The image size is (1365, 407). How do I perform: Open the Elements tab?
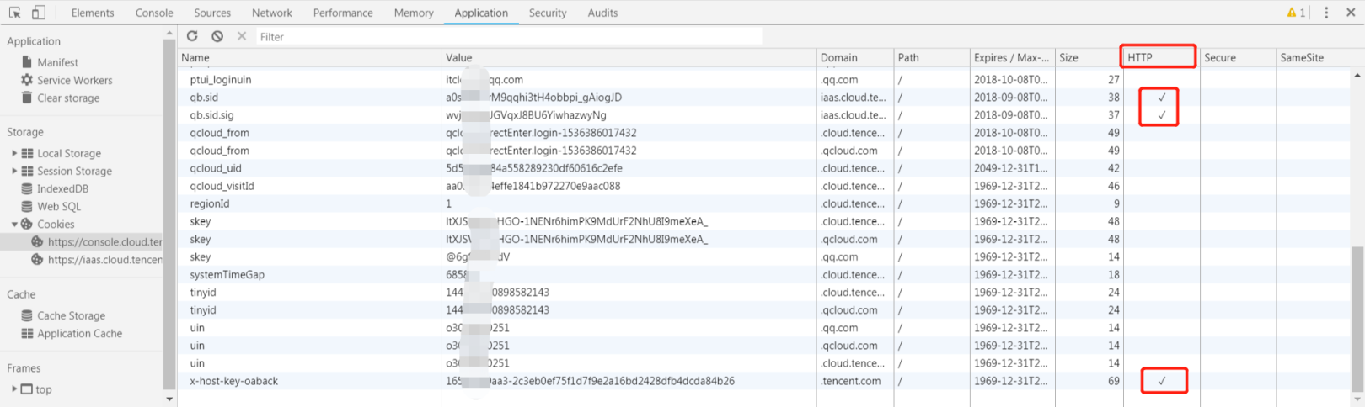pos(93,13)
